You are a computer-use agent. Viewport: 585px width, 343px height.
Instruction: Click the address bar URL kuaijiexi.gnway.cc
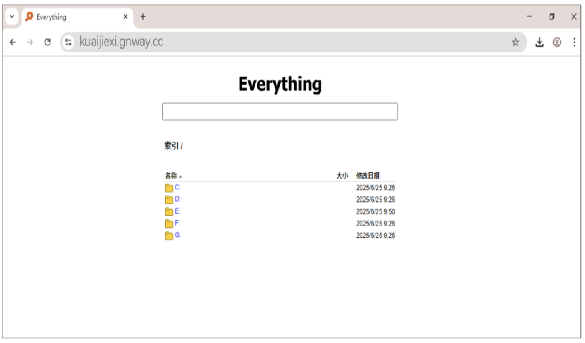pos(121,42)
